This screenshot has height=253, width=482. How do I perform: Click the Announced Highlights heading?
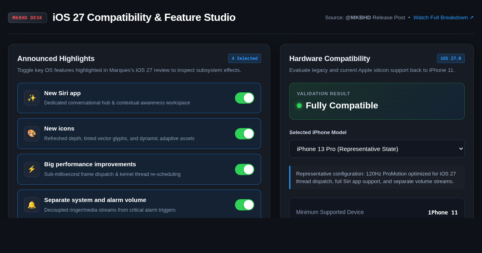click(x=56, y=59)
